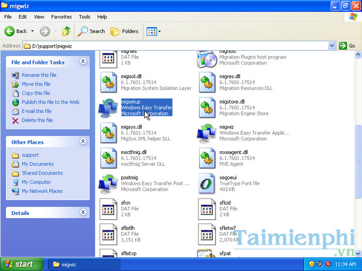
Task: Click the migwiz taskbar button
Action: tap(84, 264)
